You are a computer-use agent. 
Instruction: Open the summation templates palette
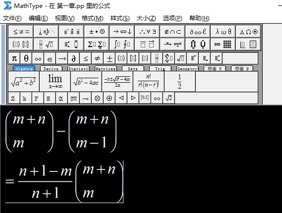pos(97,44)
